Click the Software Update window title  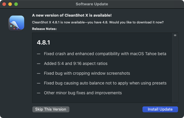click(x=92, y=4)
